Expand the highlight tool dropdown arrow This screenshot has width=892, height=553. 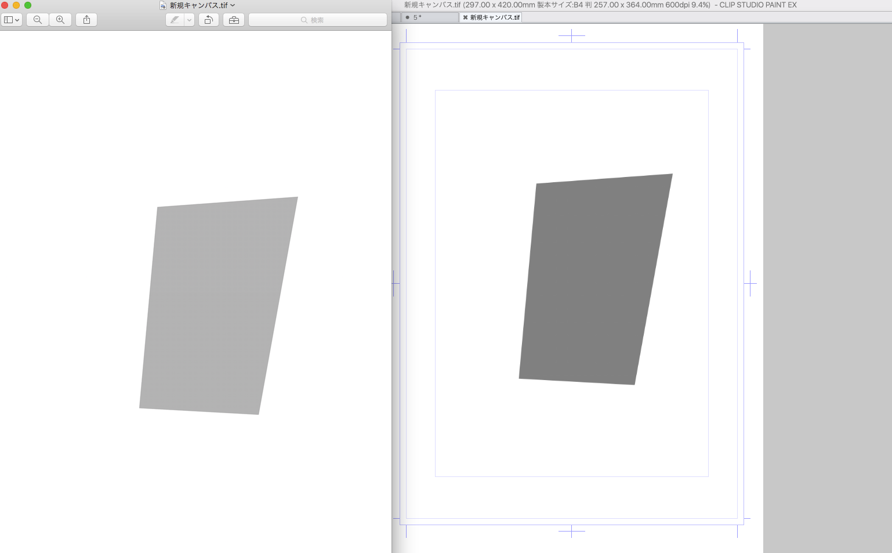(x=189, y=20)
